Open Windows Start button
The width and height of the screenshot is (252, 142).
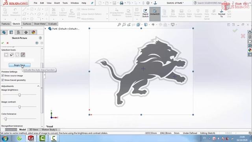click(5, 138)
